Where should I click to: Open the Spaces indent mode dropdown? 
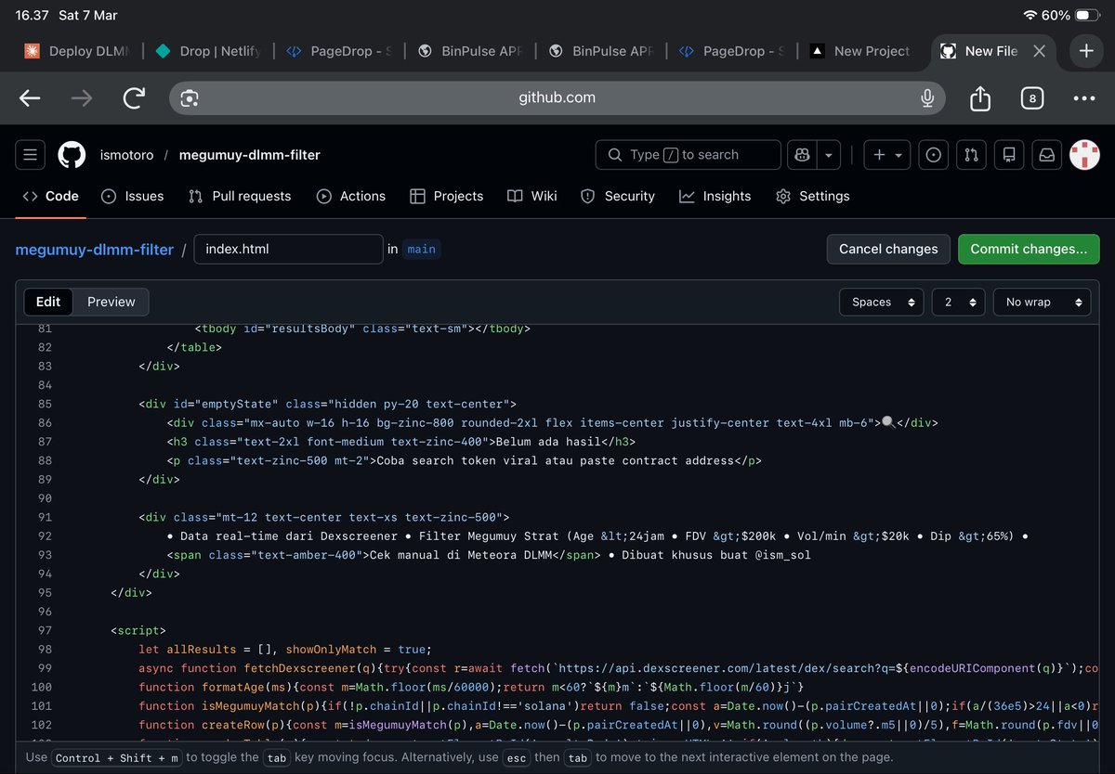tap(882, 302)
